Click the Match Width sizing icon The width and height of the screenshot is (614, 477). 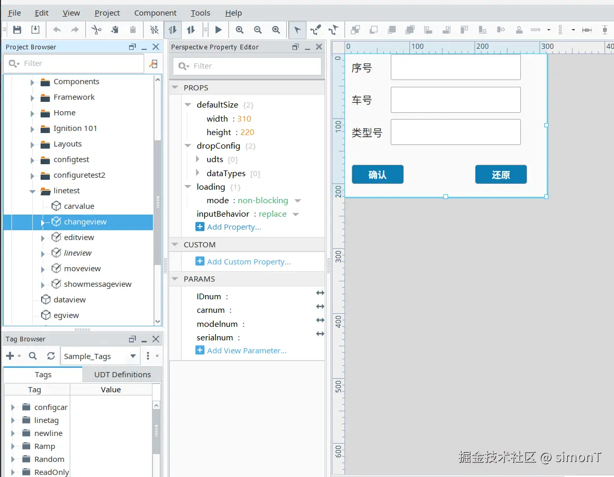point(586,30)
